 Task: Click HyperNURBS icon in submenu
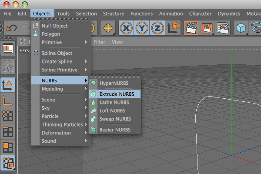pos(94,83)
